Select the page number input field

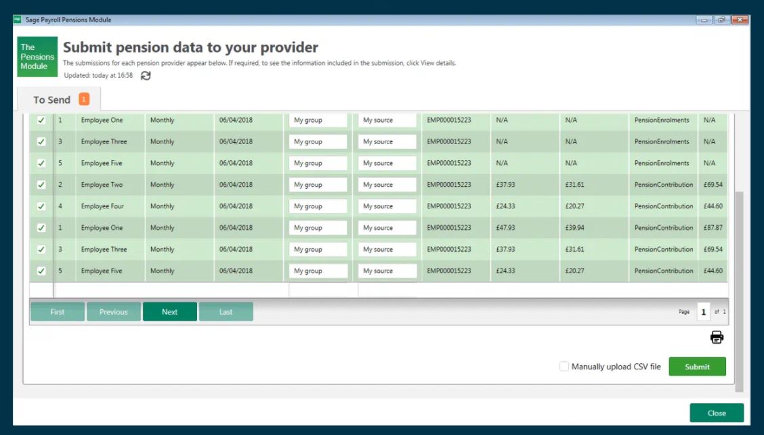tap(703, 311)
